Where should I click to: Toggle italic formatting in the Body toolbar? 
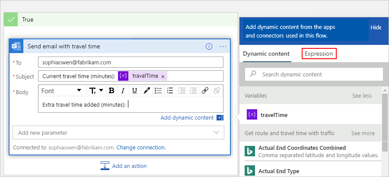[x=123, y=91]
